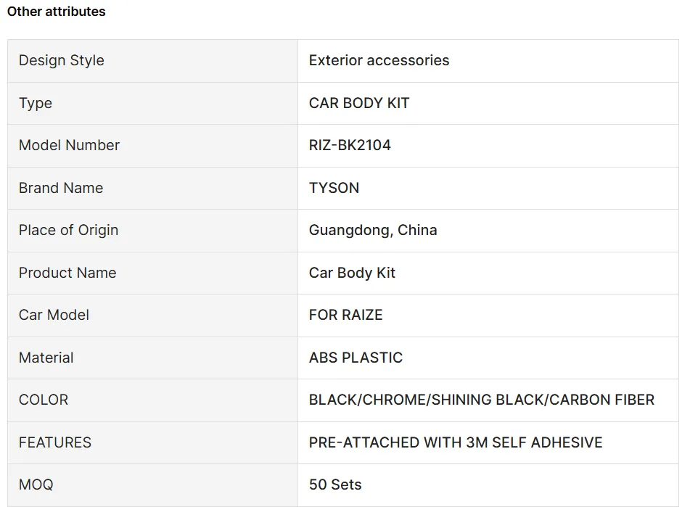Click the "Brand Name" label cell
This screenshot has width=690, height=507.
tap(61, 188)
